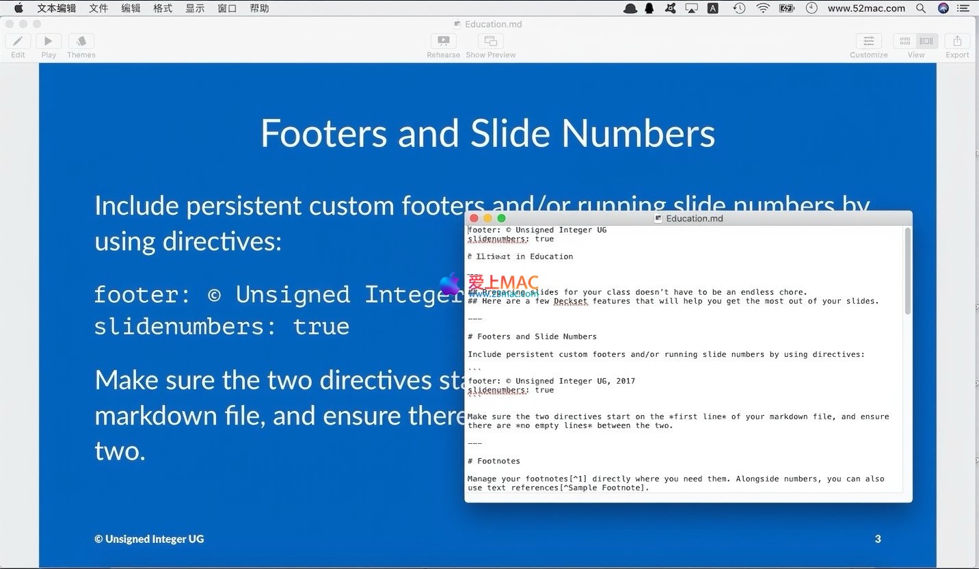979x569 pixels.
Task: Open the Notification Center list icon
Action: 963,8
